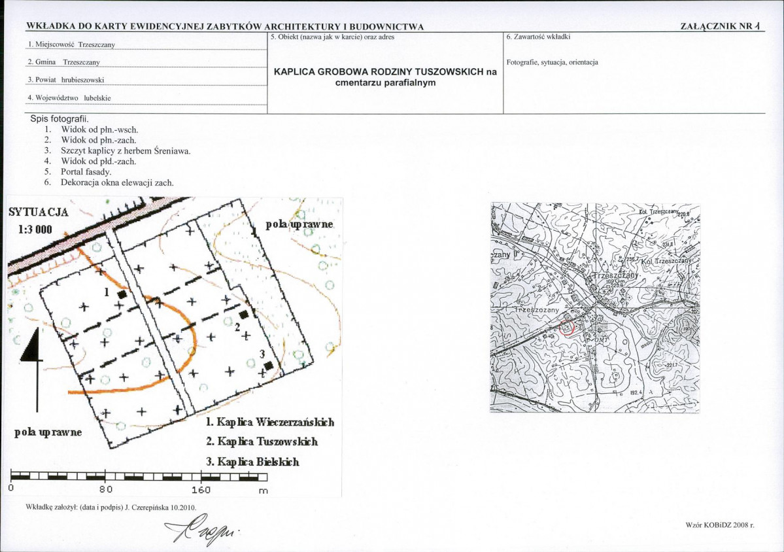
Task: Click legend entry '3. Kaplica Bielskich'
Action: tap(252, 462)
